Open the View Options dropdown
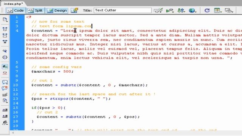Viewport: 242px width, 136px height. coord(218,11)
